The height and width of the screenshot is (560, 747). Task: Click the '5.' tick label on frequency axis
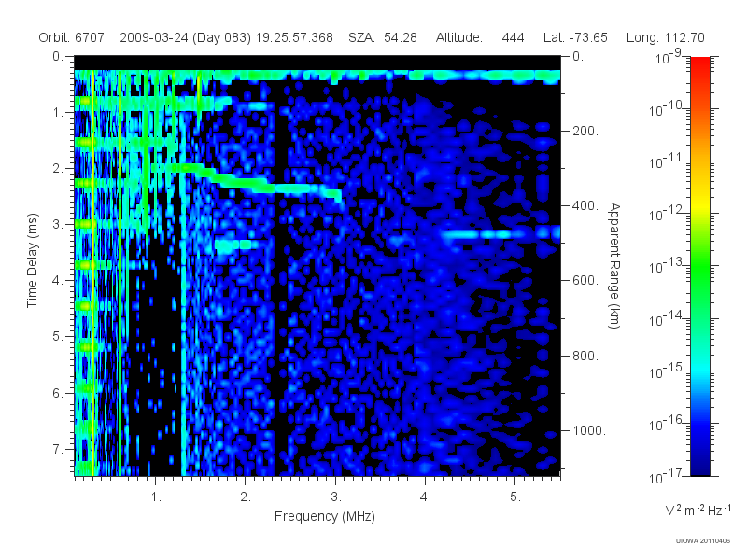coord(515,497)
